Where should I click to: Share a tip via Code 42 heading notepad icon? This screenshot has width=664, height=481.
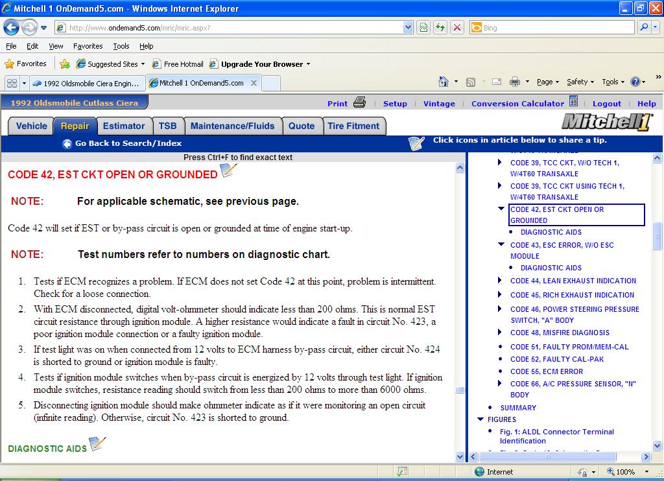coord(228,170)
